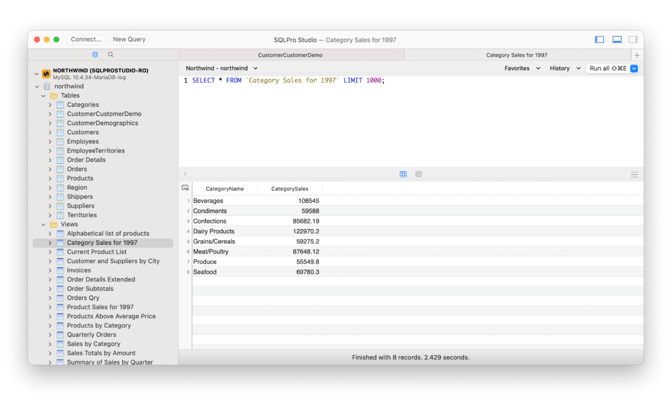Switch to results grid view icon

(403, 174)
